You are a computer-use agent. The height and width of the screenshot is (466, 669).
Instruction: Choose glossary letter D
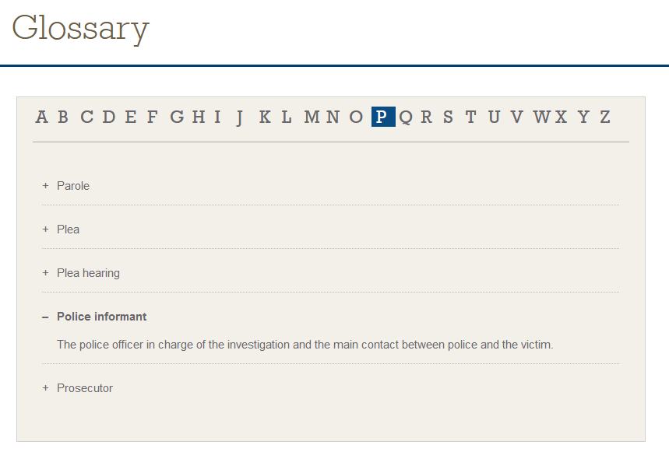[x=109, y=117]
